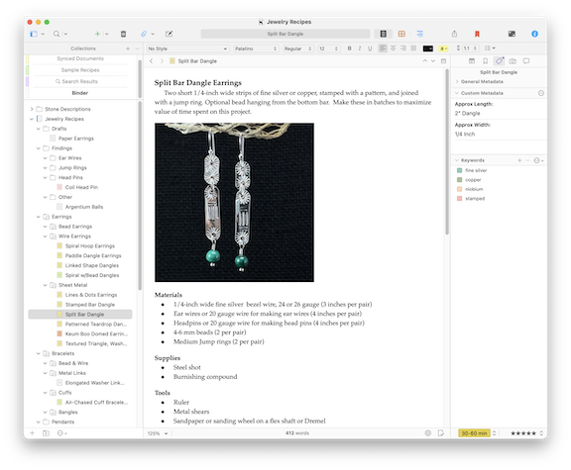Switch to Outliner view mode

(x=420, y=34)
